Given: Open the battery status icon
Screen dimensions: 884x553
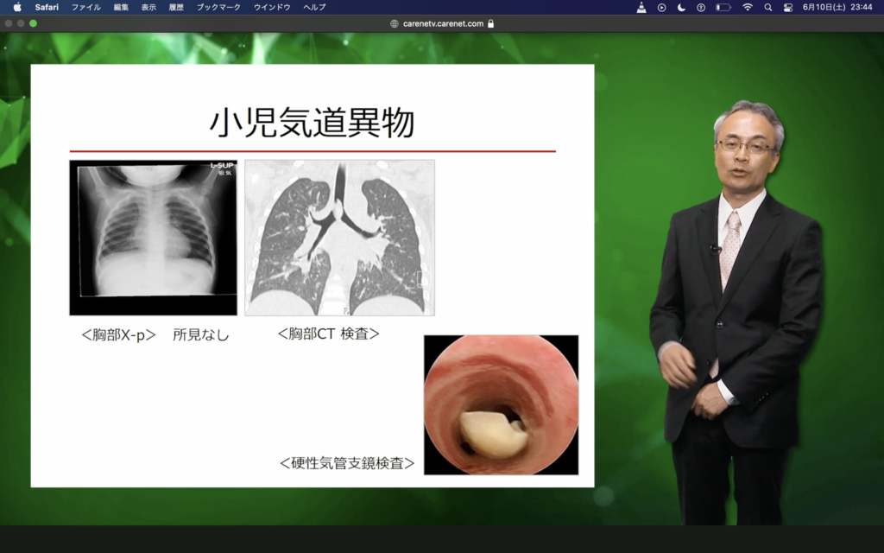Looking at the screenshot, I should coord(723,7).
